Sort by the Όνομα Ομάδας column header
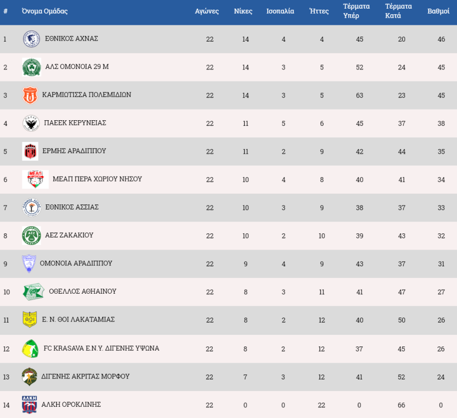The width and height of the screenshot is (457, 418). [45, 11]
